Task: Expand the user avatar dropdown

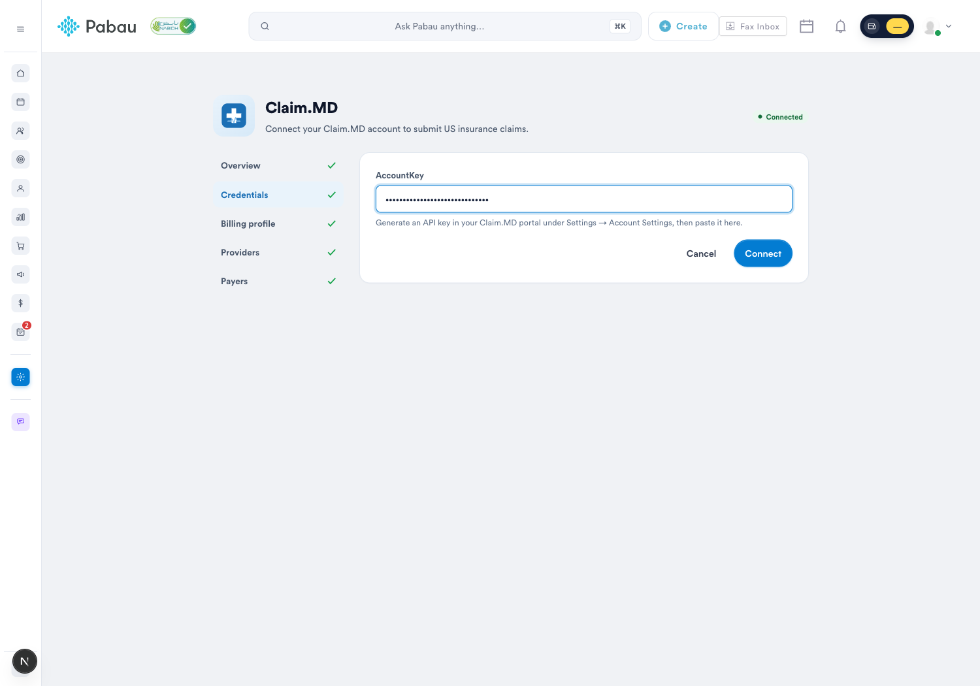Action: click(x=938, y=27)
